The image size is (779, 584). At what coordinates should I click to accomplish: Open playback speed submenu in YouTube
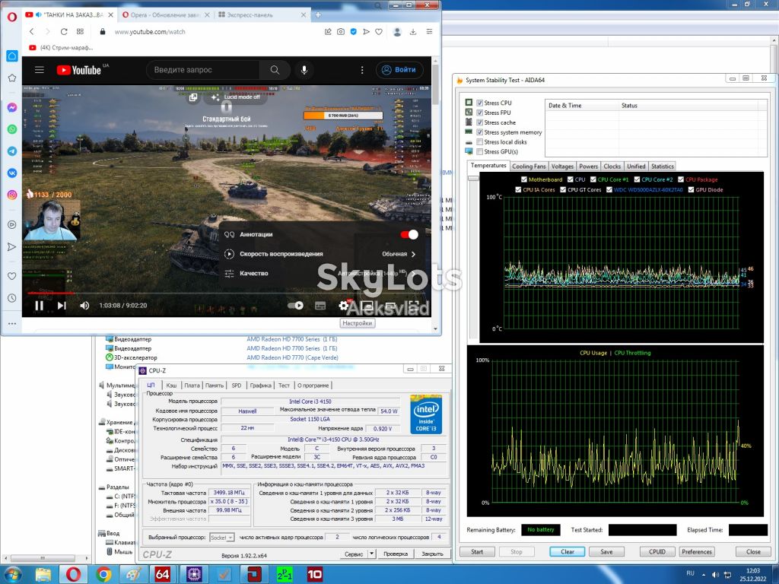[x=320, y=254]
